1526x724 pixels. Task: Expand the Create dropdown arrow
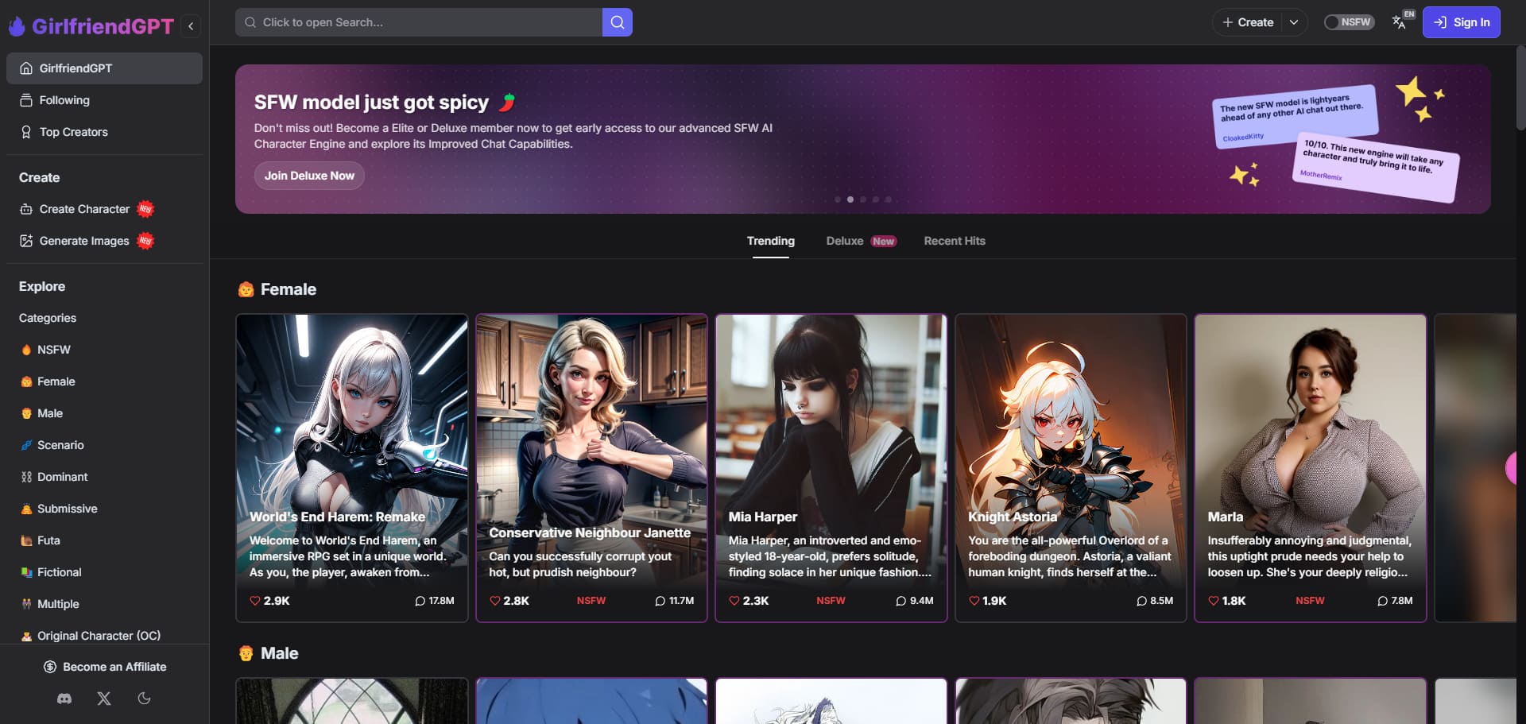[x=1293, y=22]
